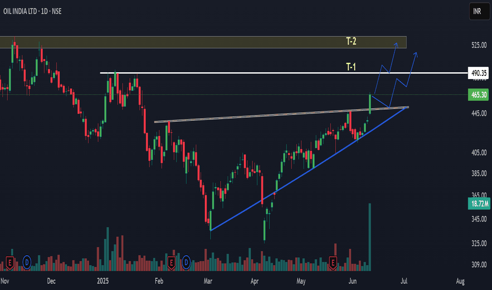The height and width of the screenshot is (290, 492).
Task: Click the Apr label on time axis
Action: pos(254,281)
